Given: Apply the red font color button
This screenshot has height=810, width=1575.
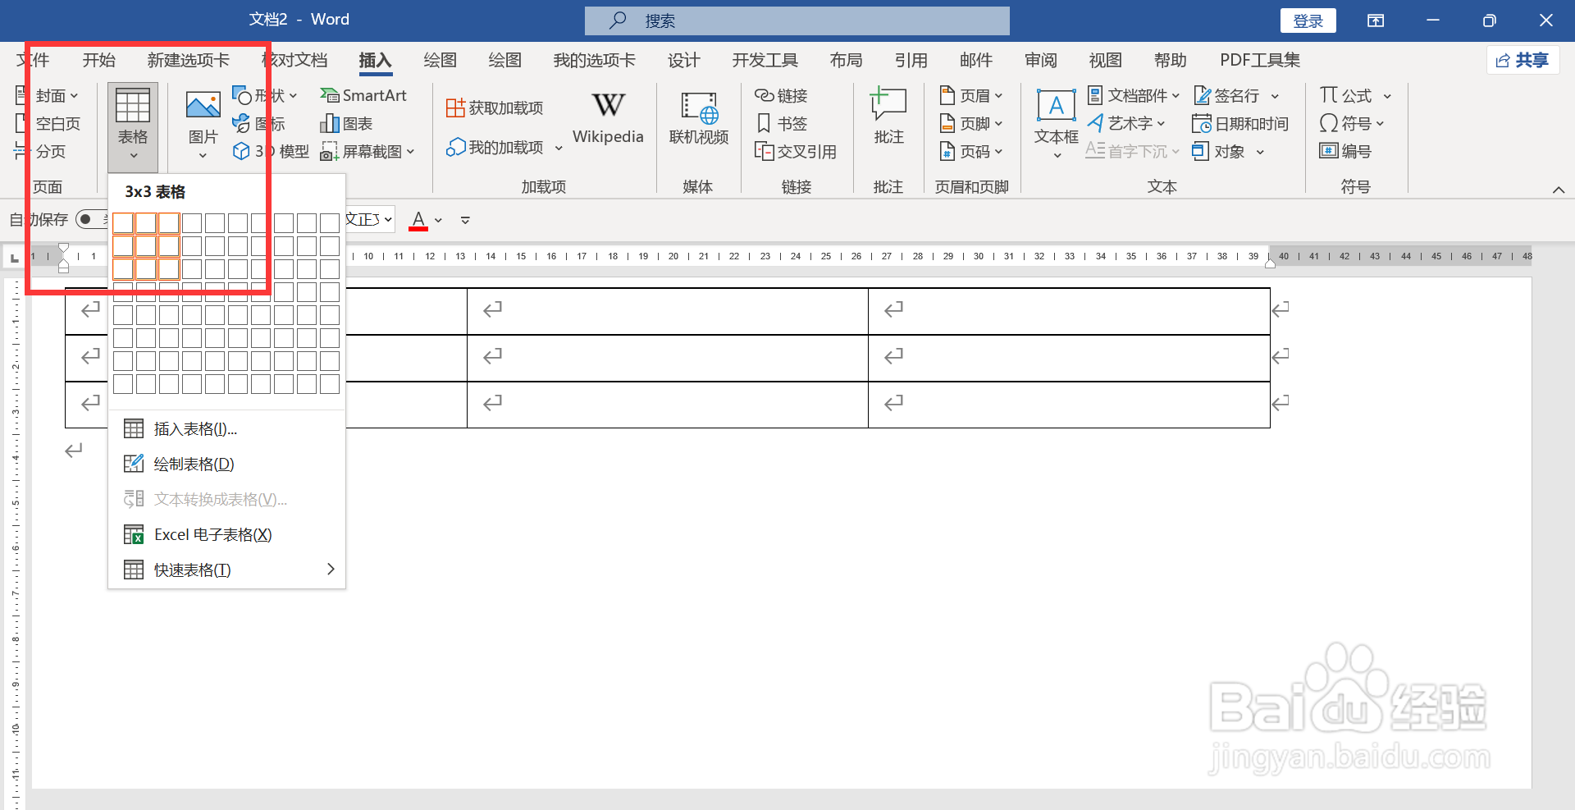Looking at the screenshot, I should coord(418,220).
